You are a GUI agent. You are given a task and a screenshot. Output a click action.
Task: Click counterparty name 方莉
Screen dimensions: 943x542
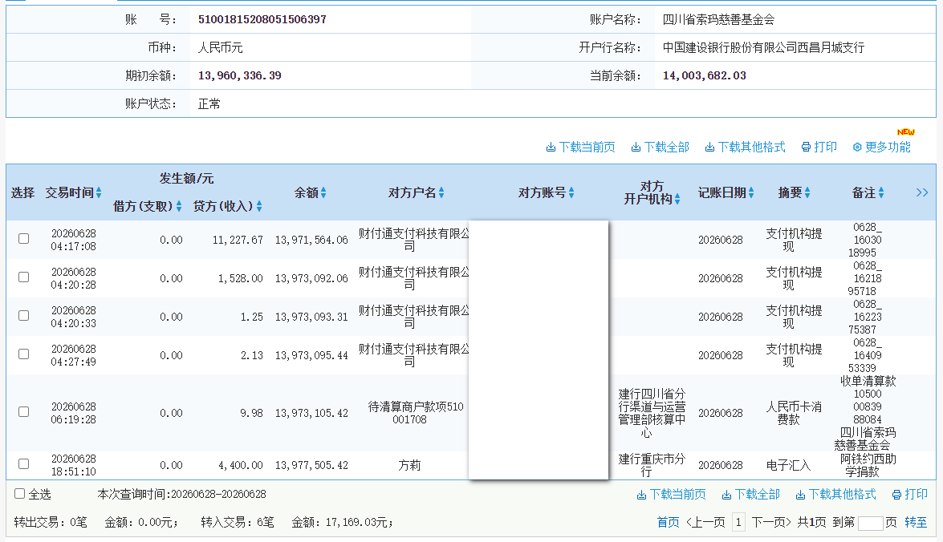409,465
